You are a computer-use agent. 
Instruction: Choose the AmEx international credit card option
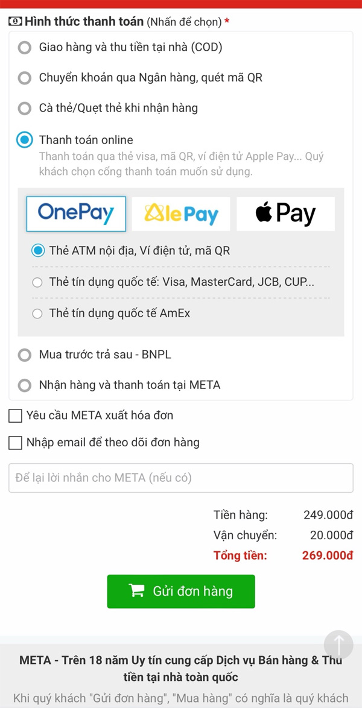pyautogui.click(x=38, y=314)
